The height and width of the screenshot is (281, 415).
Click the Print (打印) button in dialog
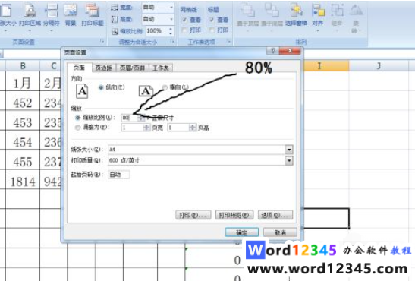pos(193,215)
